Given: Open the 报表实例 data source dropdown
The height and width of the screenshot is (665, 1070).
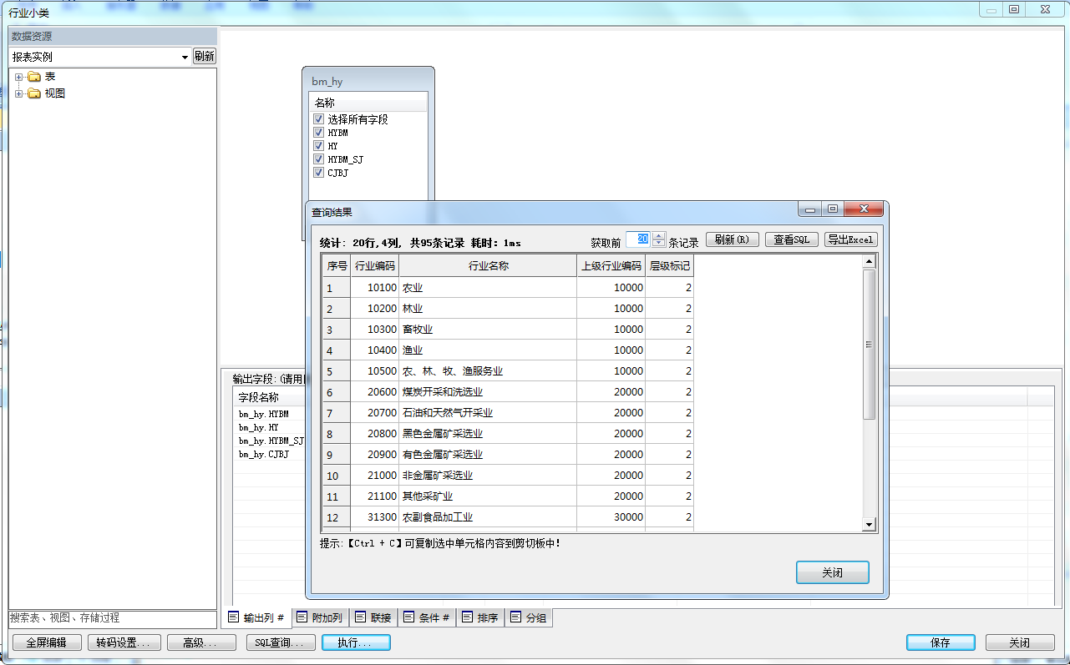Looking at the screenshot, I should coord(185,58).
